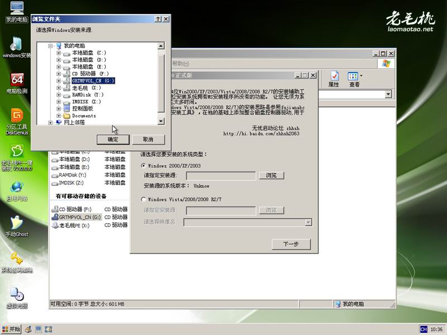The height and width of the screenshot is (335, 447).
Task: Expand the Network Neighborhood tree node
Action: point(50,122)
